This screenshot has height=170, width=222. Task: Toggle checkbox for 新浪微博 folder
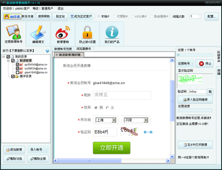click(13, 61)
